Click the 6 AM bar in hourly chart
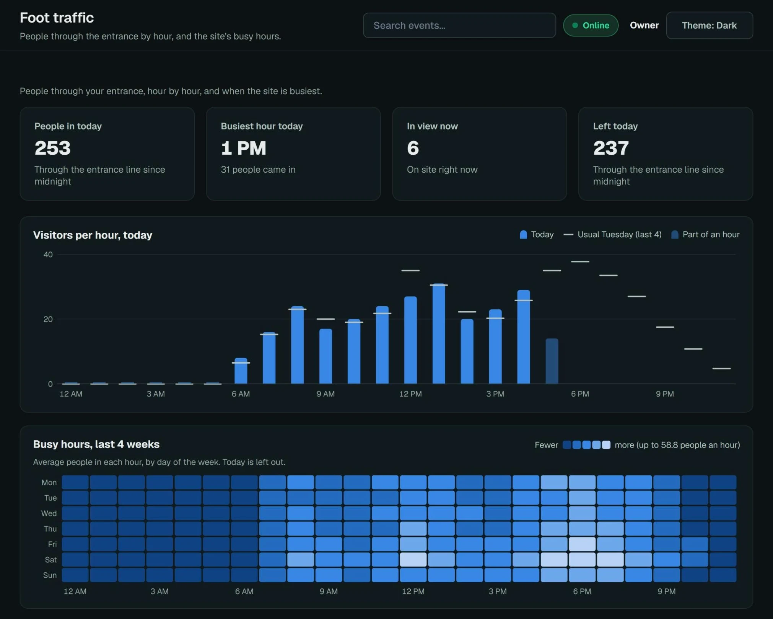Viewport: 773px width, 619px height. coord(241,371)
